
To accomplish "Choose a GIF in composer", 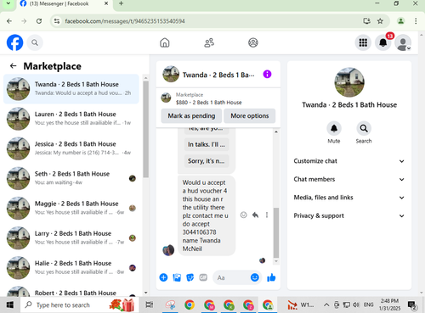I will pyautogui.click(x=203, y=277).
